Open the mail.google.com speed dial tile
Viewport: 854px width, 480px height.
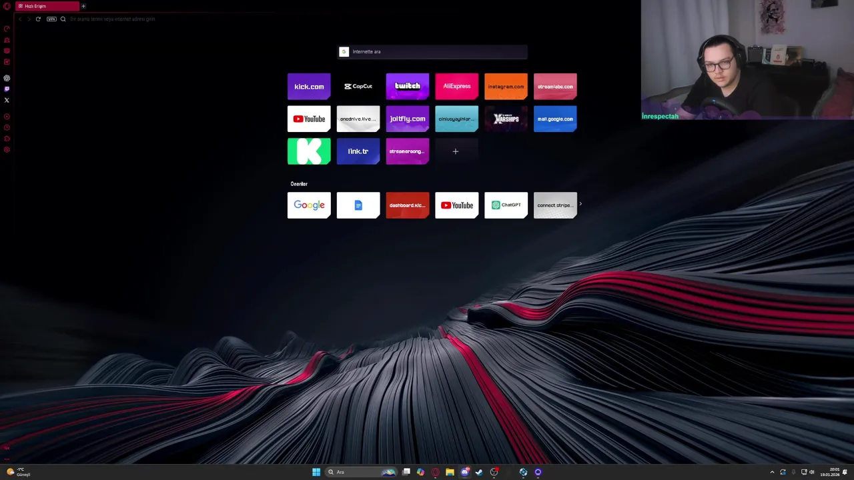click(555, 119)
